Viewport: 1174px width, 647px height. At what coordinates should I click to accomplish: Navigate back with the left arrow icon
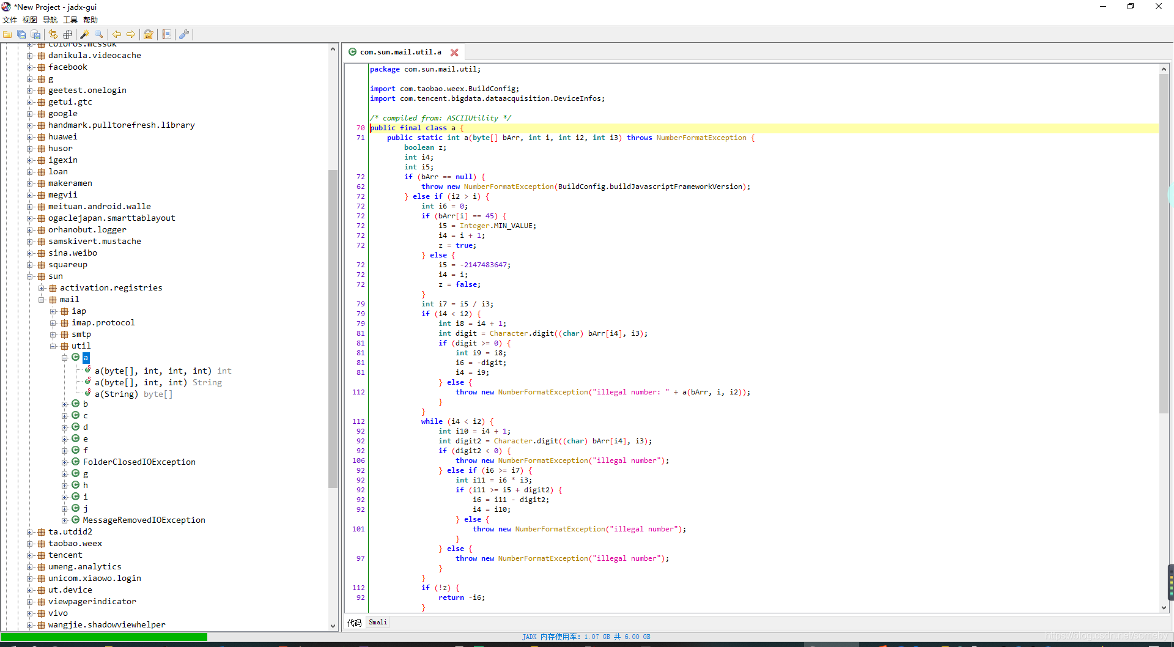[117, 35]
